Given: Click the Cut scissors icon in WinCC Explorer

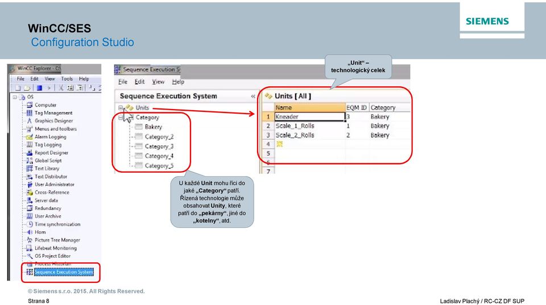Looking at the screenshot, I should pos(61,88).
